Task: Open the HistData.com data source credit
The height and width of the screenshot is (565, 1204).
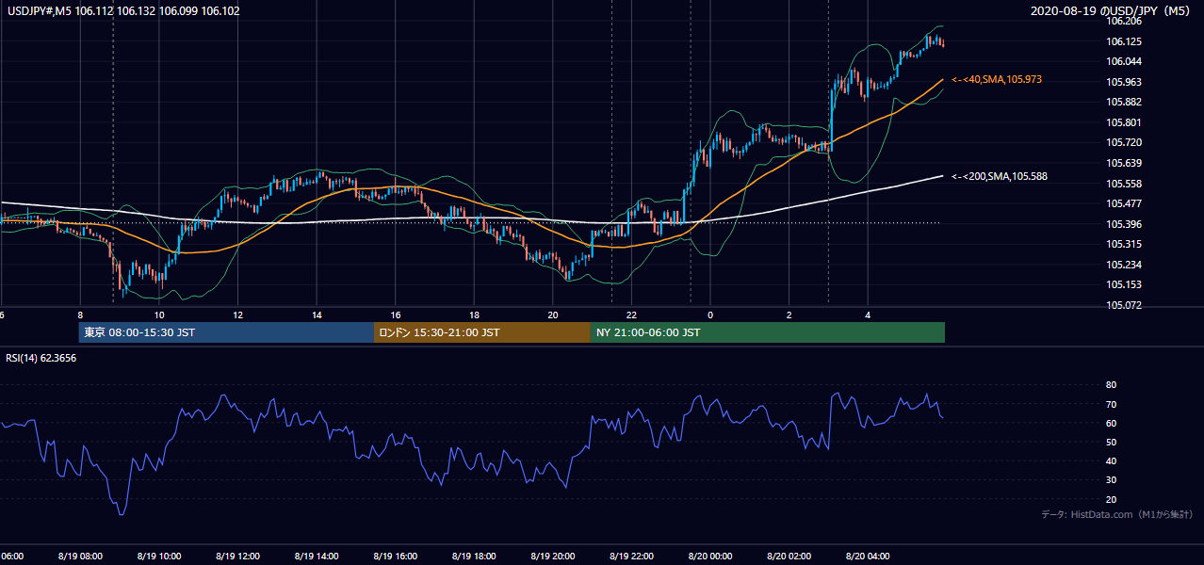Action: [1116, 514]
